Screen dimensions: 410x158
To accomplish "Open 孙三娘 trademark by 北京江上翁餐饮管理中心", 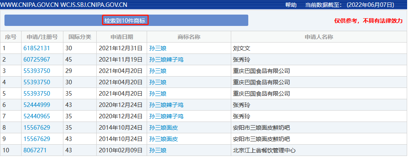I will (158, 150).
